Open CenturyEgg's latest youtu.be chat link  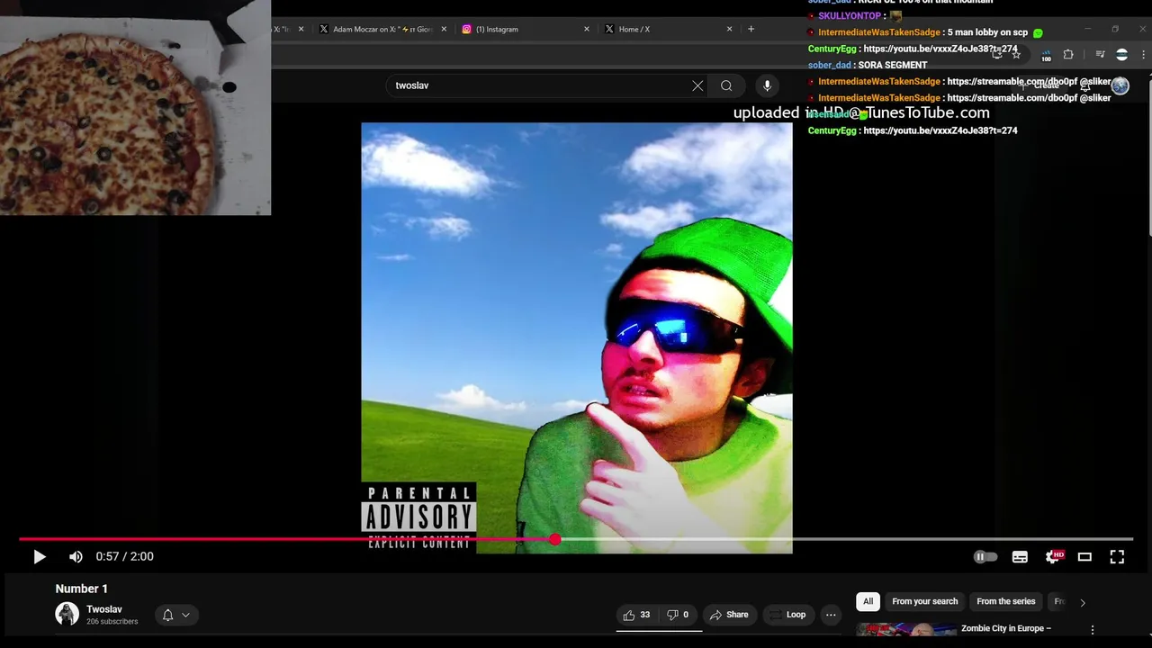pyautogui.click(x=940, y=130)
